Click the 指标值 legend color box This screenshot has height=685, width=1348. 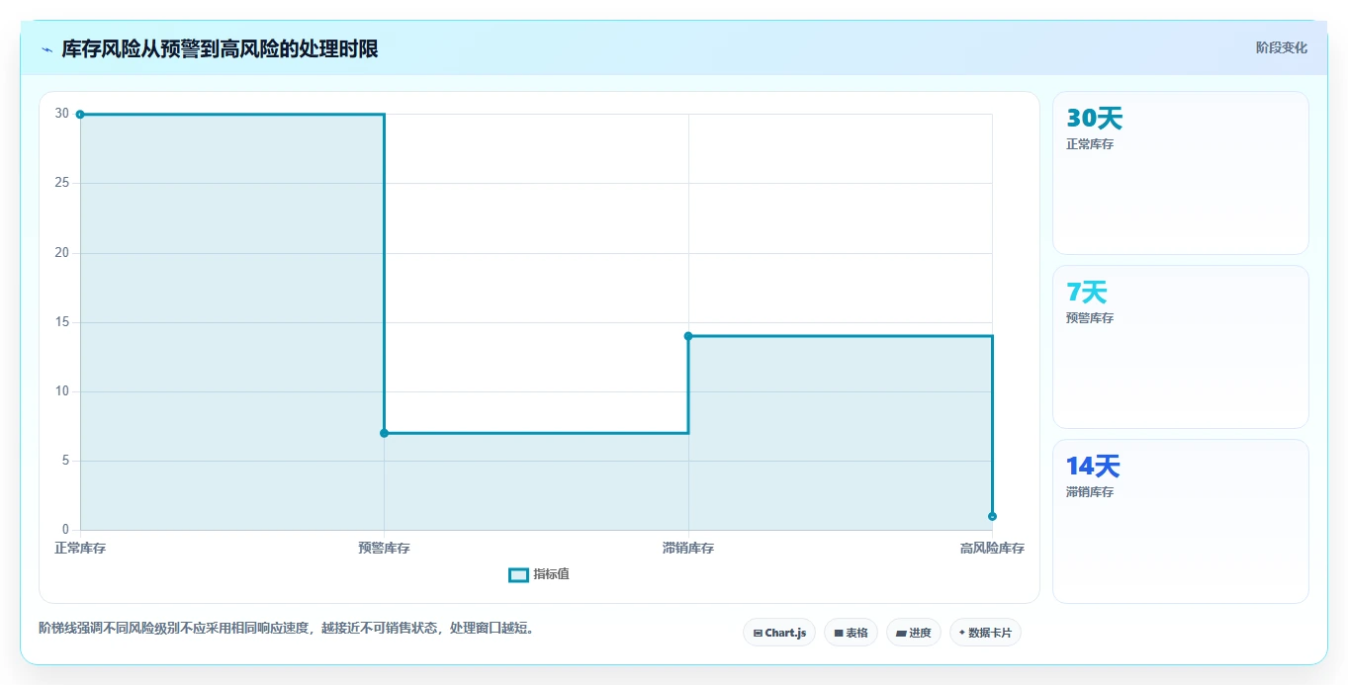[518, 574]
